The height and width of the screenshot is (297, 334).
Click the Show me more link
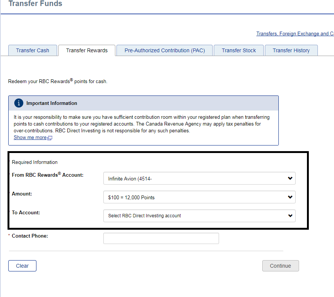click(30, 137)
